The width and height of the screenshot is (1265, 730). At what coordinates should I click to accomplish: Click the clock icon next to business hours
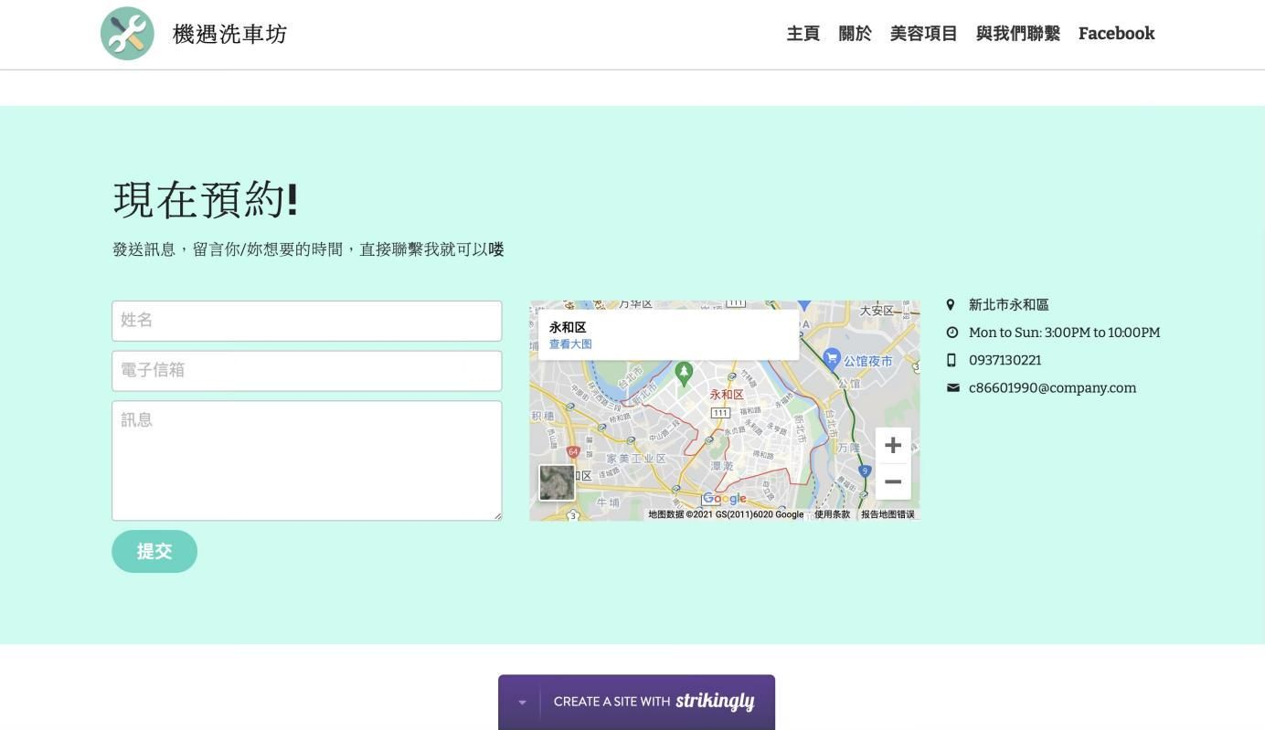(951, 332)
